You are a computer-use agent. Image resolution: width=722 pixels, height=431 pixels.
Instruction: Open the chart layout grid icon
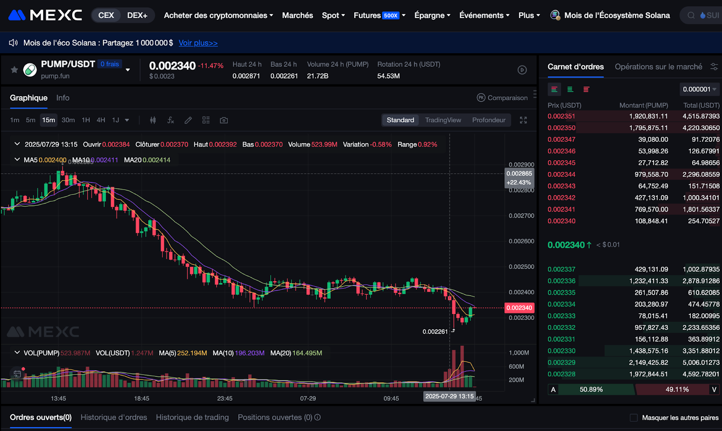point(206,120)
